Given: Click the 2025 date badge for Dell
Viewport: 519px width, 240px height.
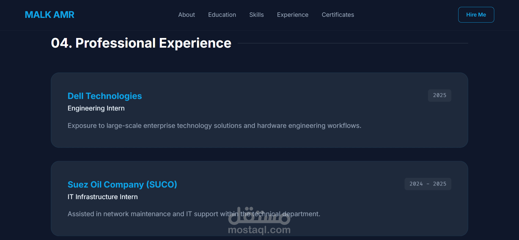Looking at the screenshot, I should tap(440, 96).
